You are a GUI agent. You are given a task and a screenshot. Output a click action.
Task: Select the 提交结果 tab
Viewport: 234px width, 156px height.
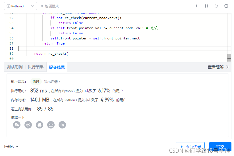click(x=57, y=67)
